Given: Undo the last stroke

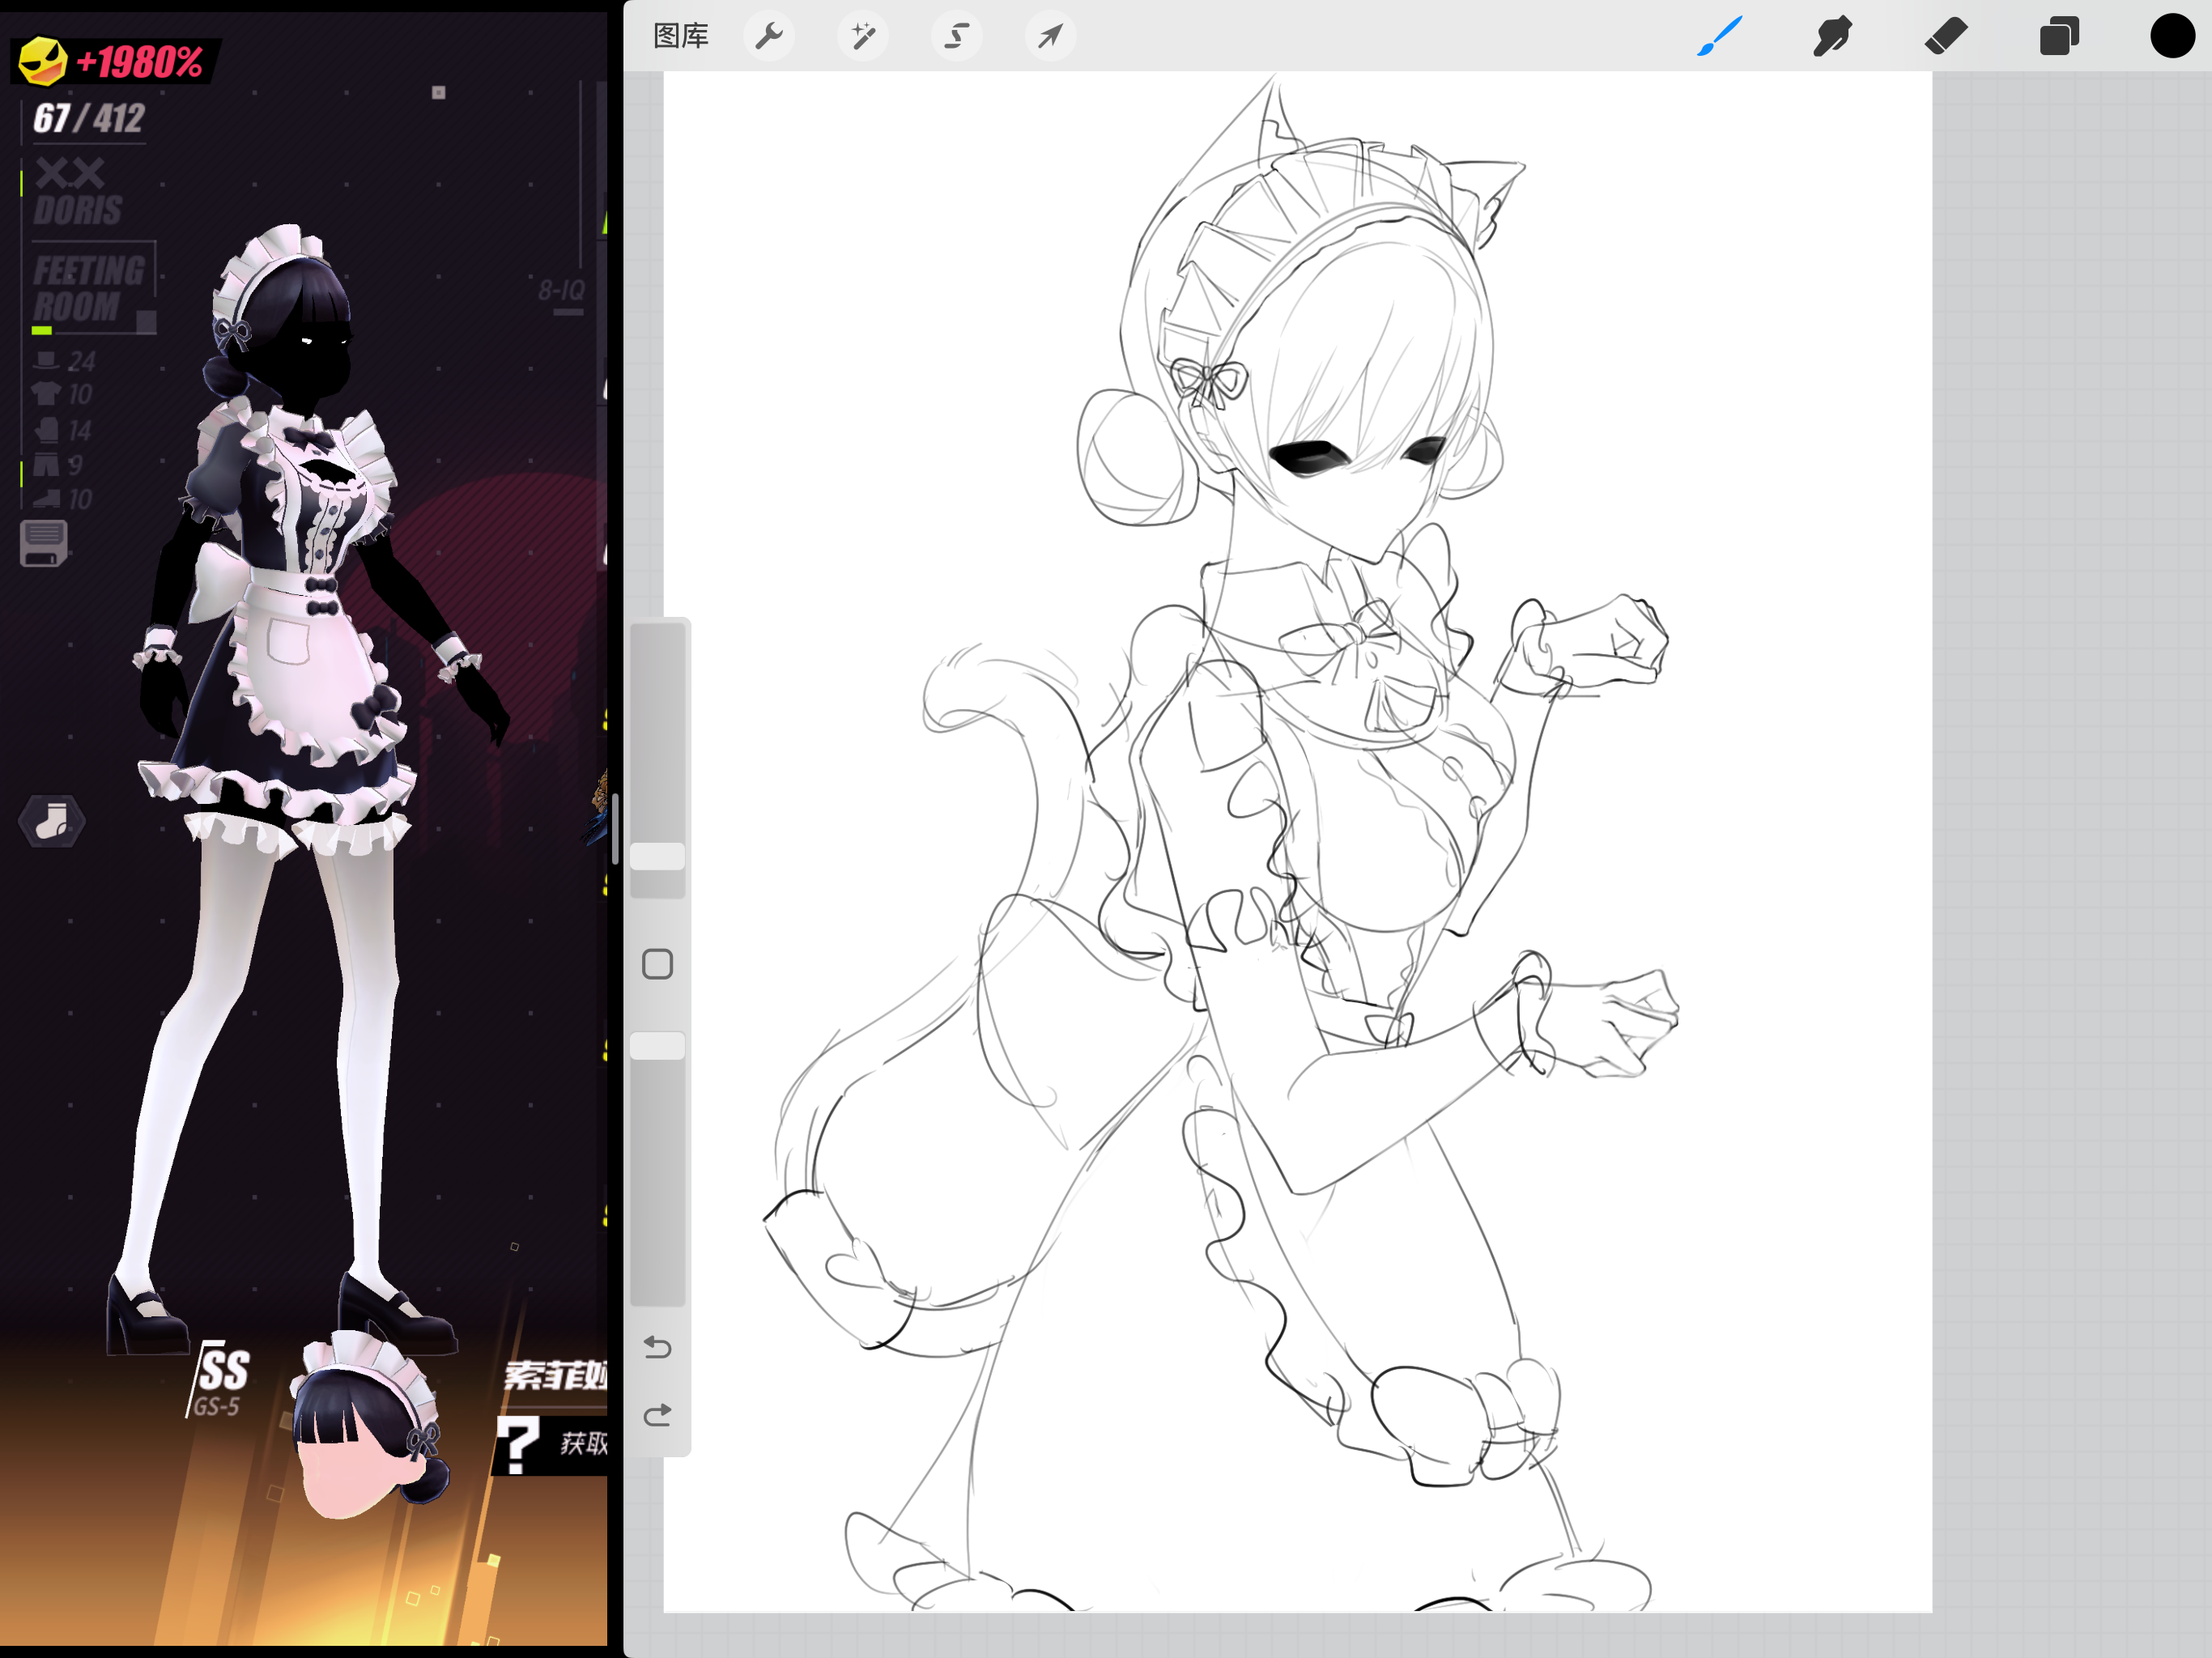Looking at the screenshot, I should click(x=657, y=1347).
